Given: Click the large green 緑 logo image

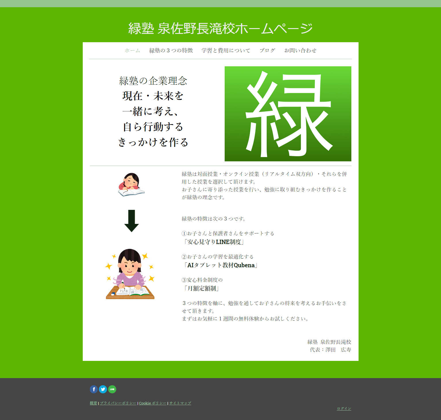Looking at the screenshot, I should [x=288, y=113].
